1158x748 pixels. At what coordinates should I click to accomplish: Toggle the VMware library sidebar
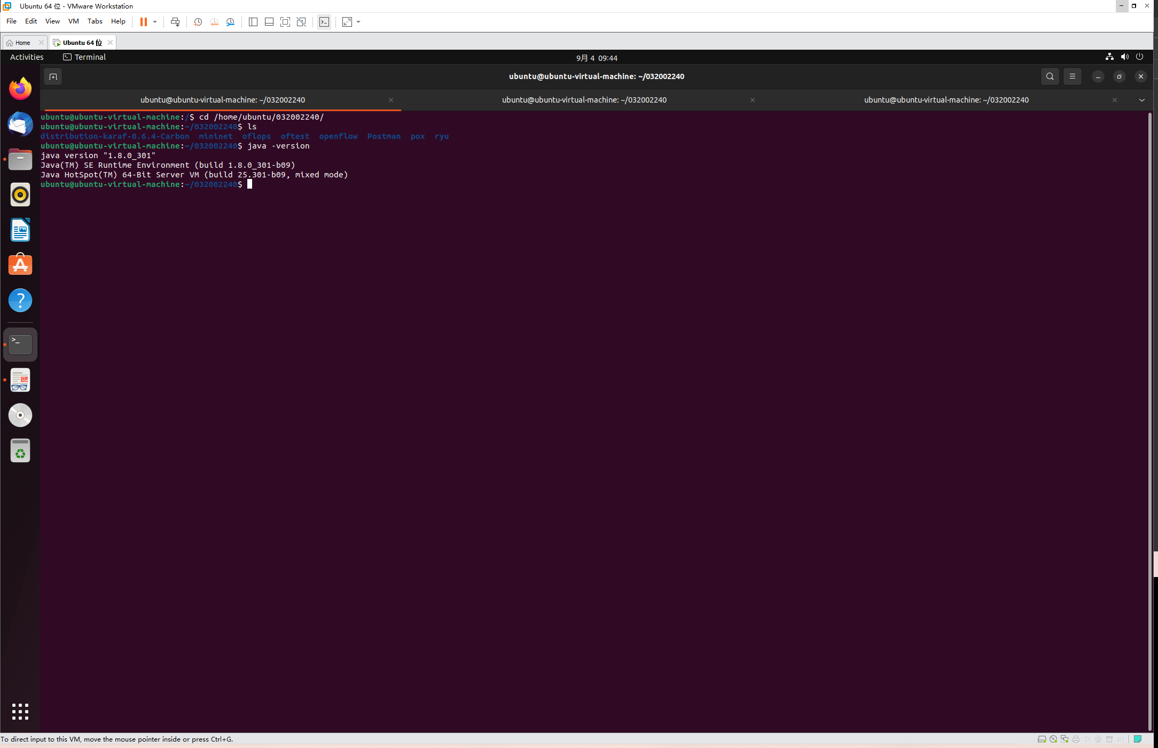253,22
